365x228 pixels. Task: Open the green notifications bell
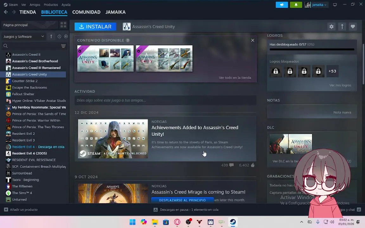[296, 5]
